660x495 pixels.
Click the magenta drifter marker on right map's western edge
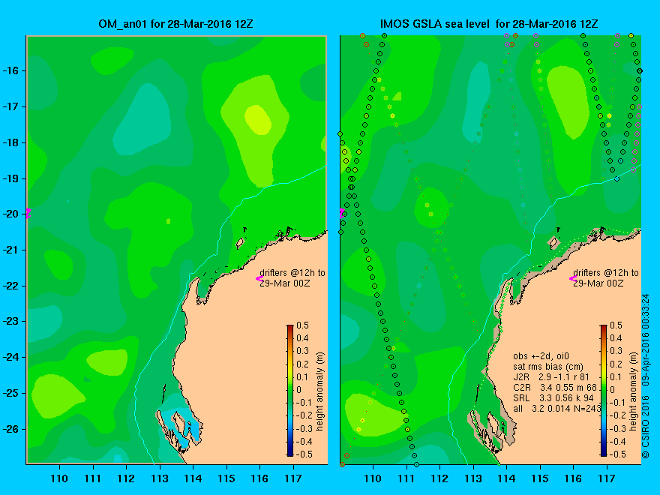342,212
